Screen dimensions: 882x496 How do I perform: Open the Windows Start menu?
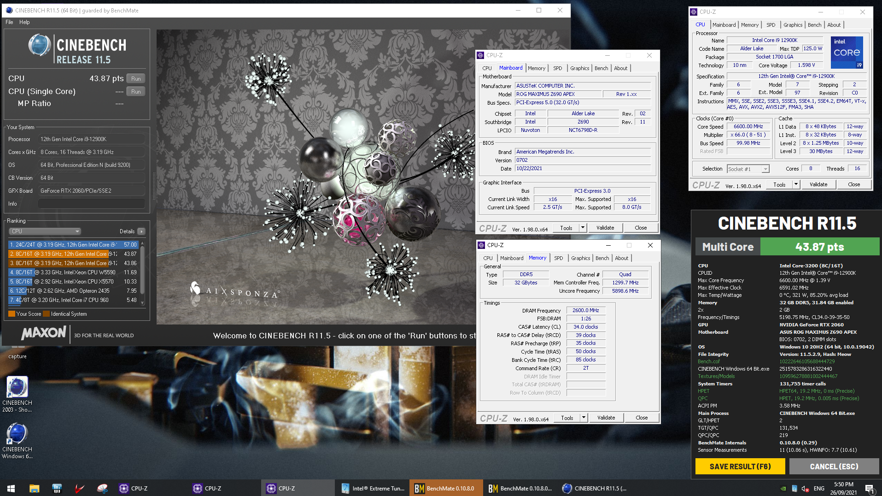[11, 488]
